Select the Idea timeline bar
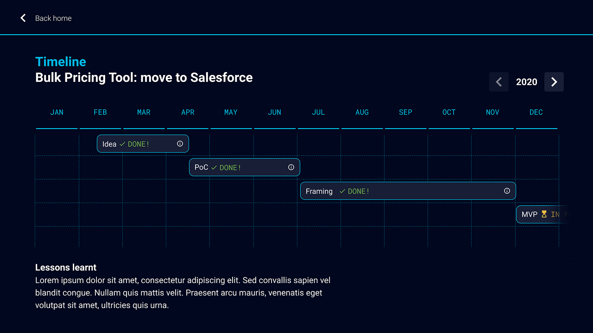Image resolution: width=593 pixels, height=333 pixels. [143, 144]
